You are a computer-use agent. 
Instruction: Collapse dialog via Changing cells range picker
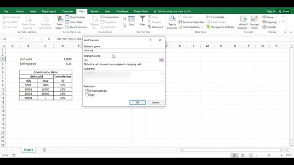pos(161,60)
